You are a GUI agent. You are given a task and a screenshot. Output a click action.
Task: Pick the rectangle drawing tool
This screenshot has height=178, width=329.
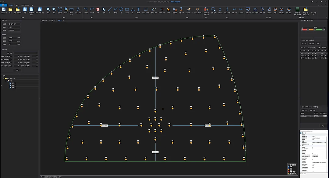click(127, 9)
